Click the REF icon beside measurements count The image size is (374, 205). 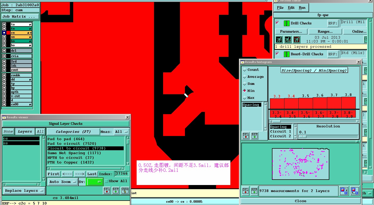254,191
